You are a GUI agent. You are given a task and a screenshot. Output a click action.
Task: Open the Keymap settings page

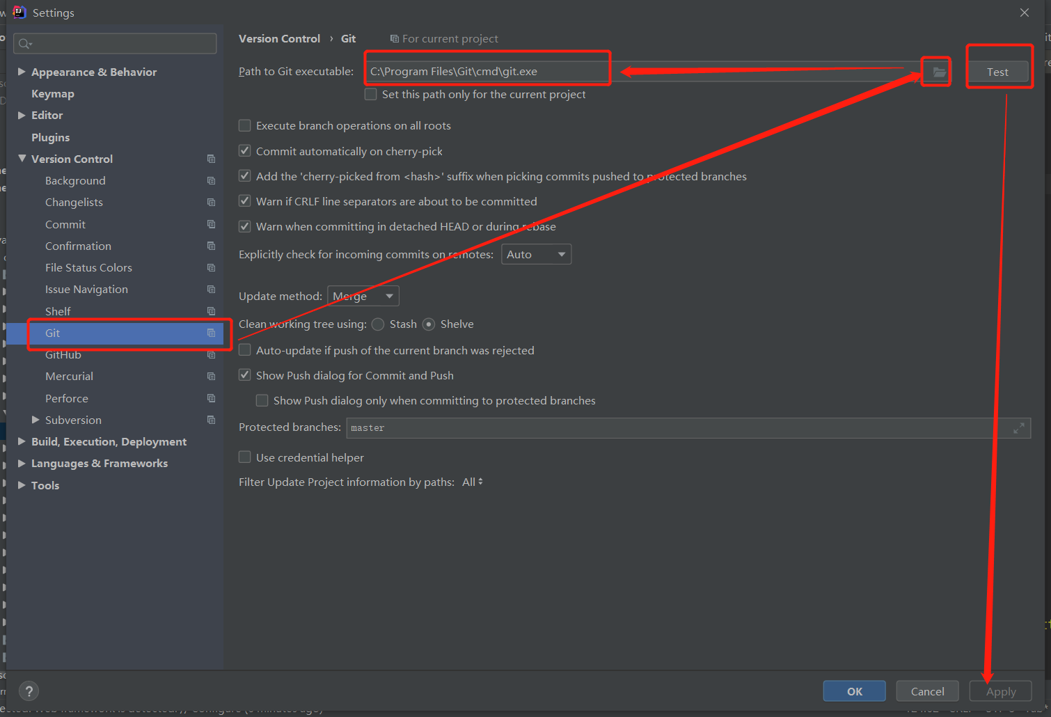53,93
